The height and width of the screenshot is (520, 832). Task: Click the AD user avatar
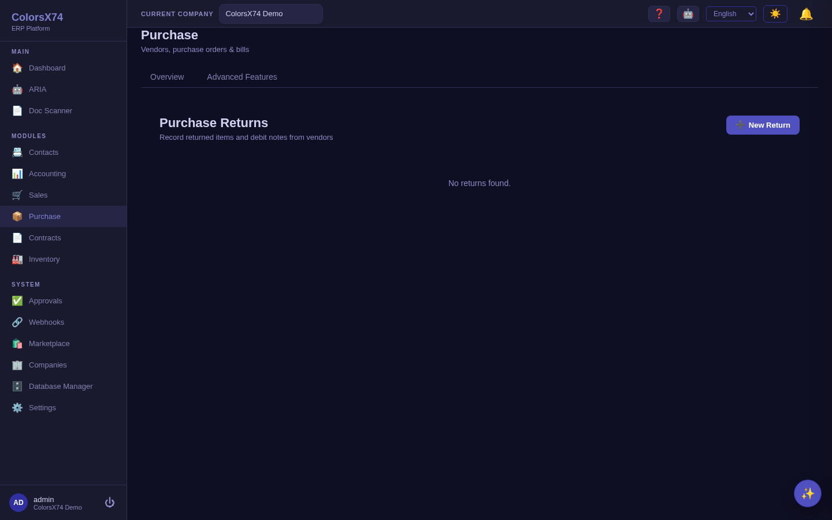coord(18,503)
